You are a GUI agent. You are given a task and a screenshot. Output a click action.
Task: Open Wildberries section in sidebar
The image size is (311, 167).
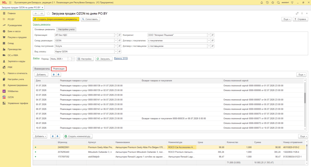(x=13, y=91)
